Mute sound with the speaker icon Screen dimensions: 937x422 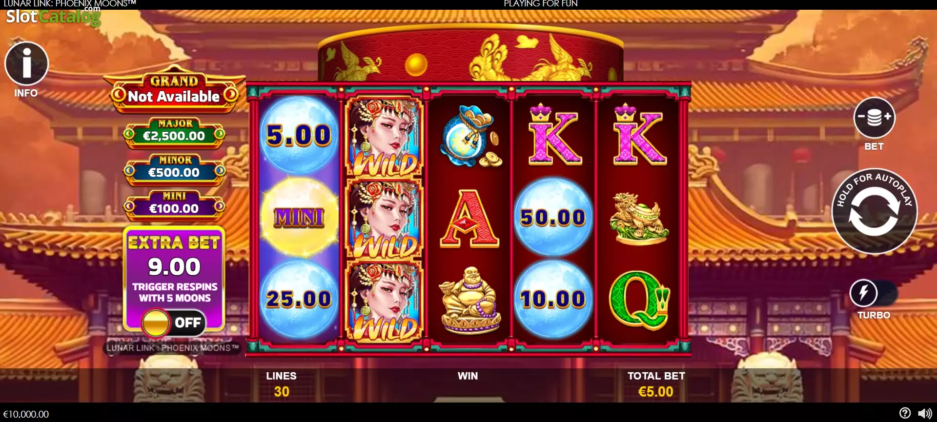click(924, 413)
